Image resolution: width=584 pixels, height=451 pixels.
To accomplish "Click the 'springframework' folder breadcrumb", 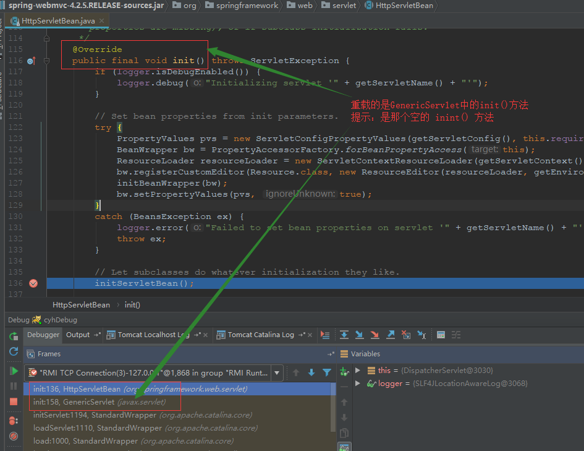I will 242,6.
